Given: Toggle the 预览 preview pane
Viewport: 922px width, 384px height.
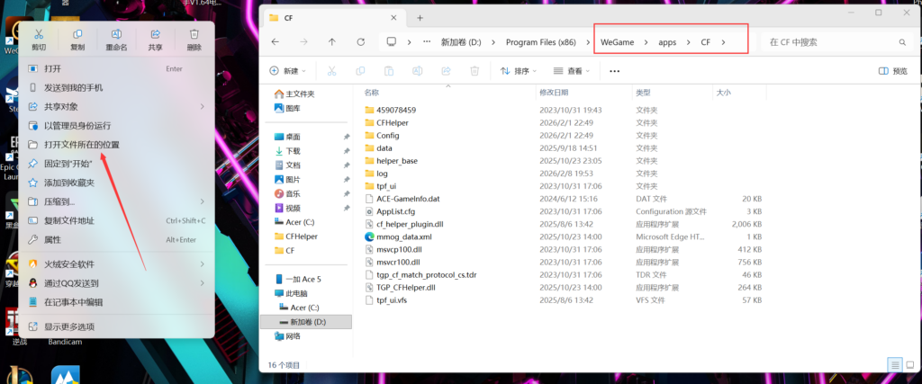Looking at the screenshot, I should (892, 71).
